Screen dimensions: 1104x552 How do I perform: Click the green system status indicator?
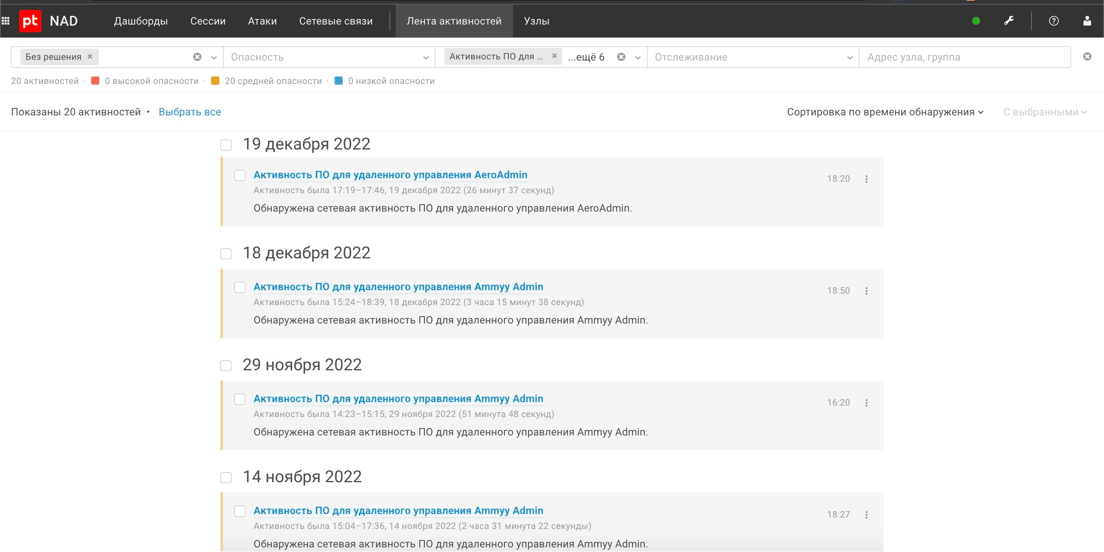click(976, 21)
